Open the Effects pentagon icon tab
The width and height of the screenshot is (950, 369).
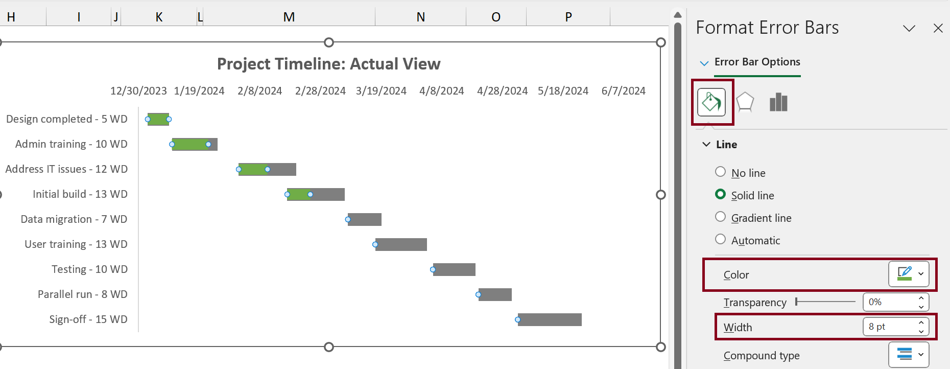click(x=745, y=102)
